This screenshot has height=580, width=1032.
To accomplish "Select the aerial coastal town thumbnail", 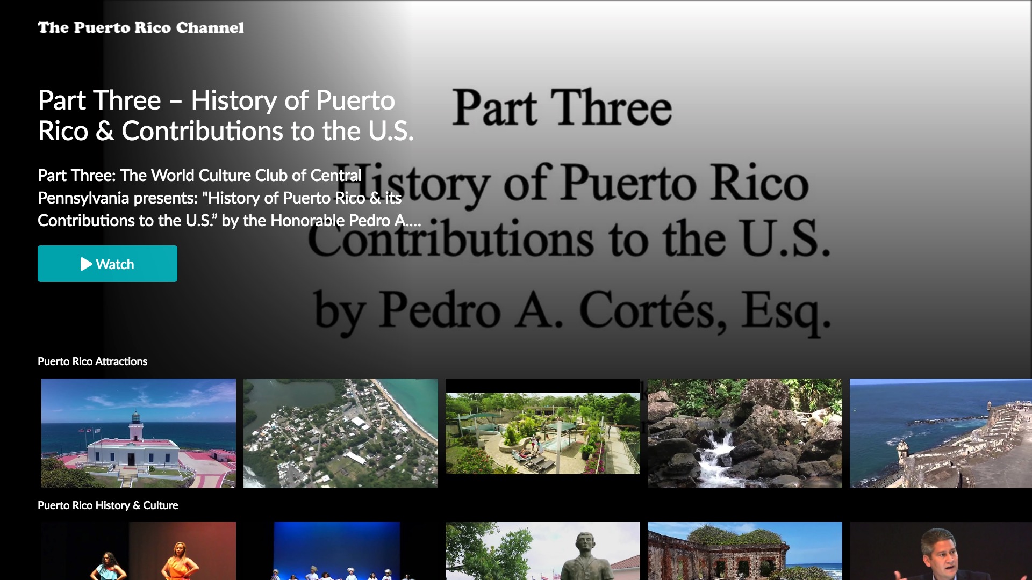I will click(x=341, y=433).
